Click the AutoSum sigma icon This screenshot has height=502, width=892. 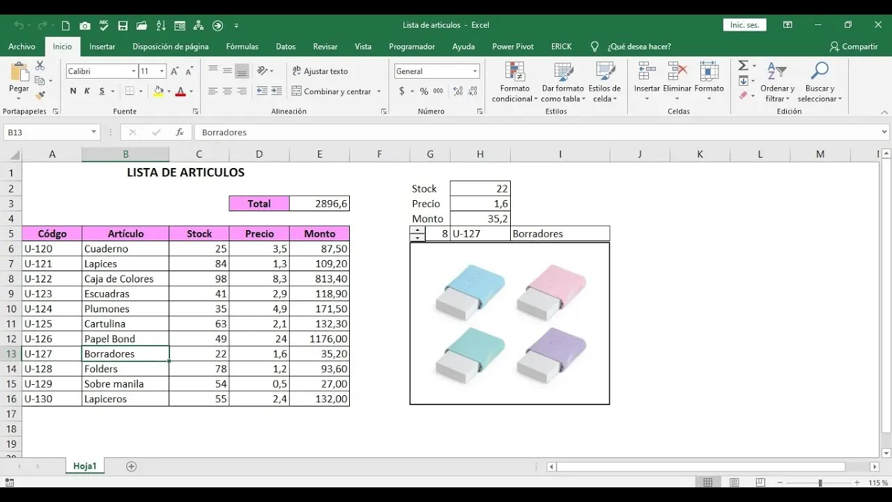click(743, 66)
